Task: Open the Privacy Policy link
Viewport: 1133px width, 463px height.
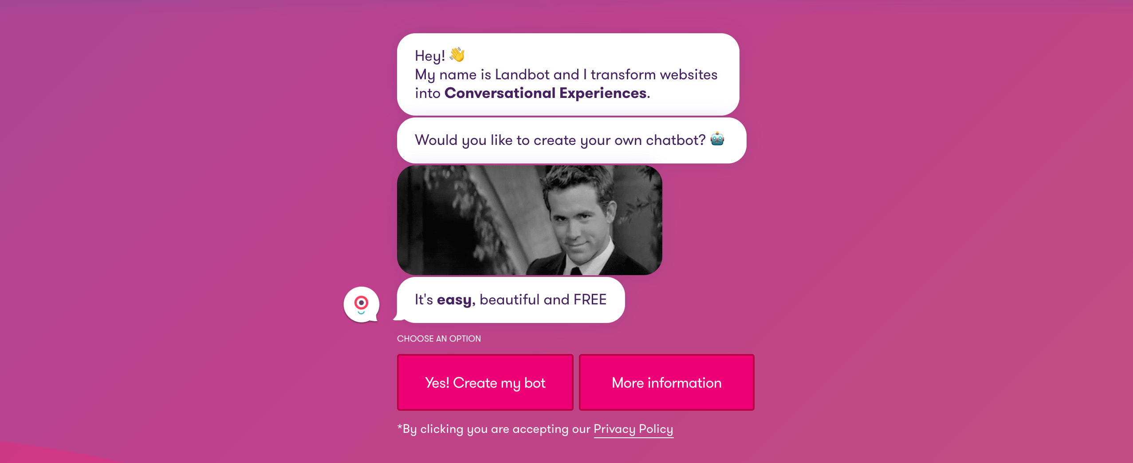Action: click(633, 429)
